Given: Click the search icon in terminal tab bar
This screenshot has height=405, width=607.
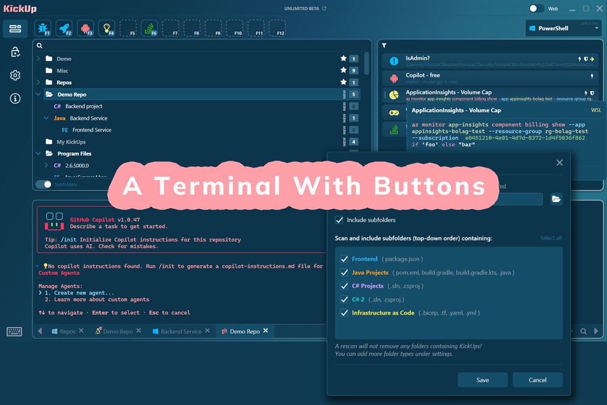Looking at the screenshot, I should coord(583,331).
